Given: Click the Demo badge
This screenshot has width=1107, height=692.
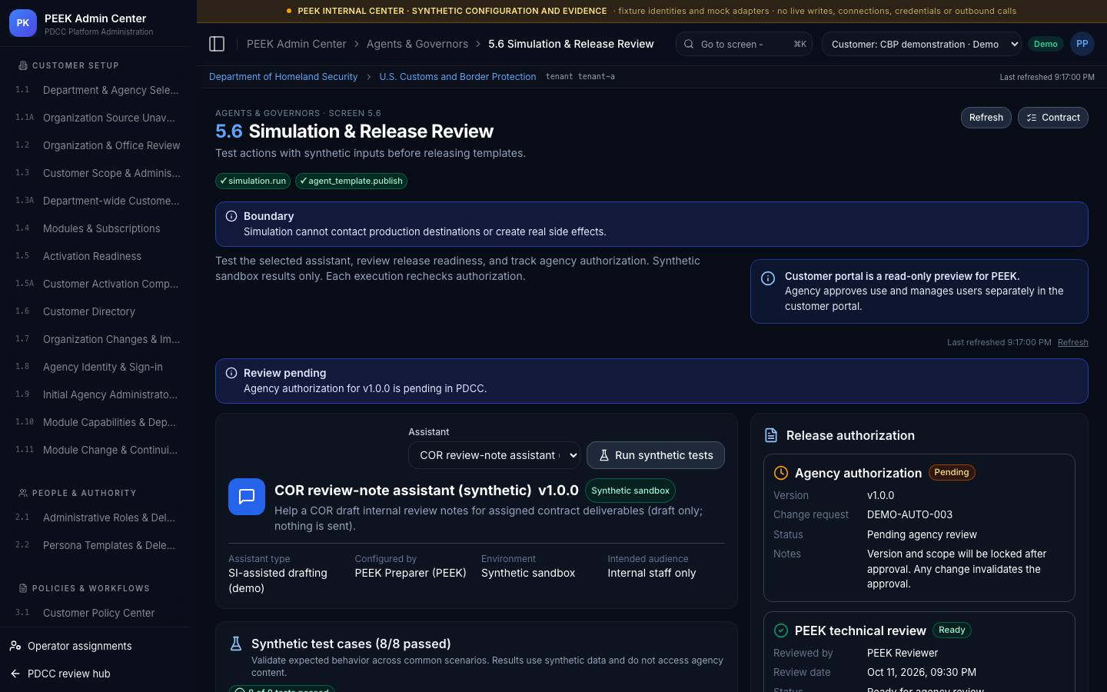Looking at the screenshot, I should click(1045, 44).
